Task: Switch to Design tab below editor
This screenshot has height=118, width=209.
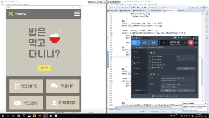Action: 118,109
